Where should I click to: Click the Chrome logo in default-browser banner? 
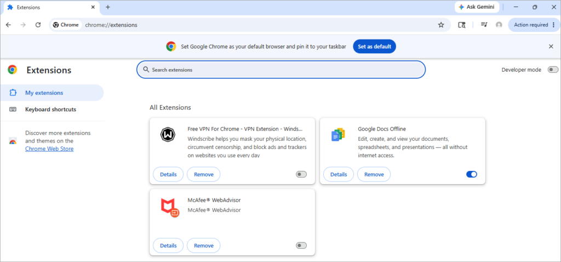(x=171, y=47)
